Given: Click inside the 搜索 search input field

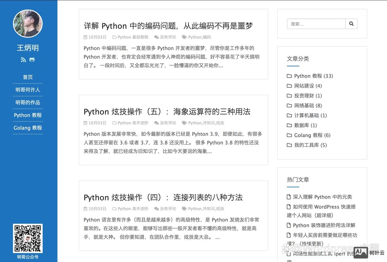Looking at the screenshot, I should pos(315,24).
